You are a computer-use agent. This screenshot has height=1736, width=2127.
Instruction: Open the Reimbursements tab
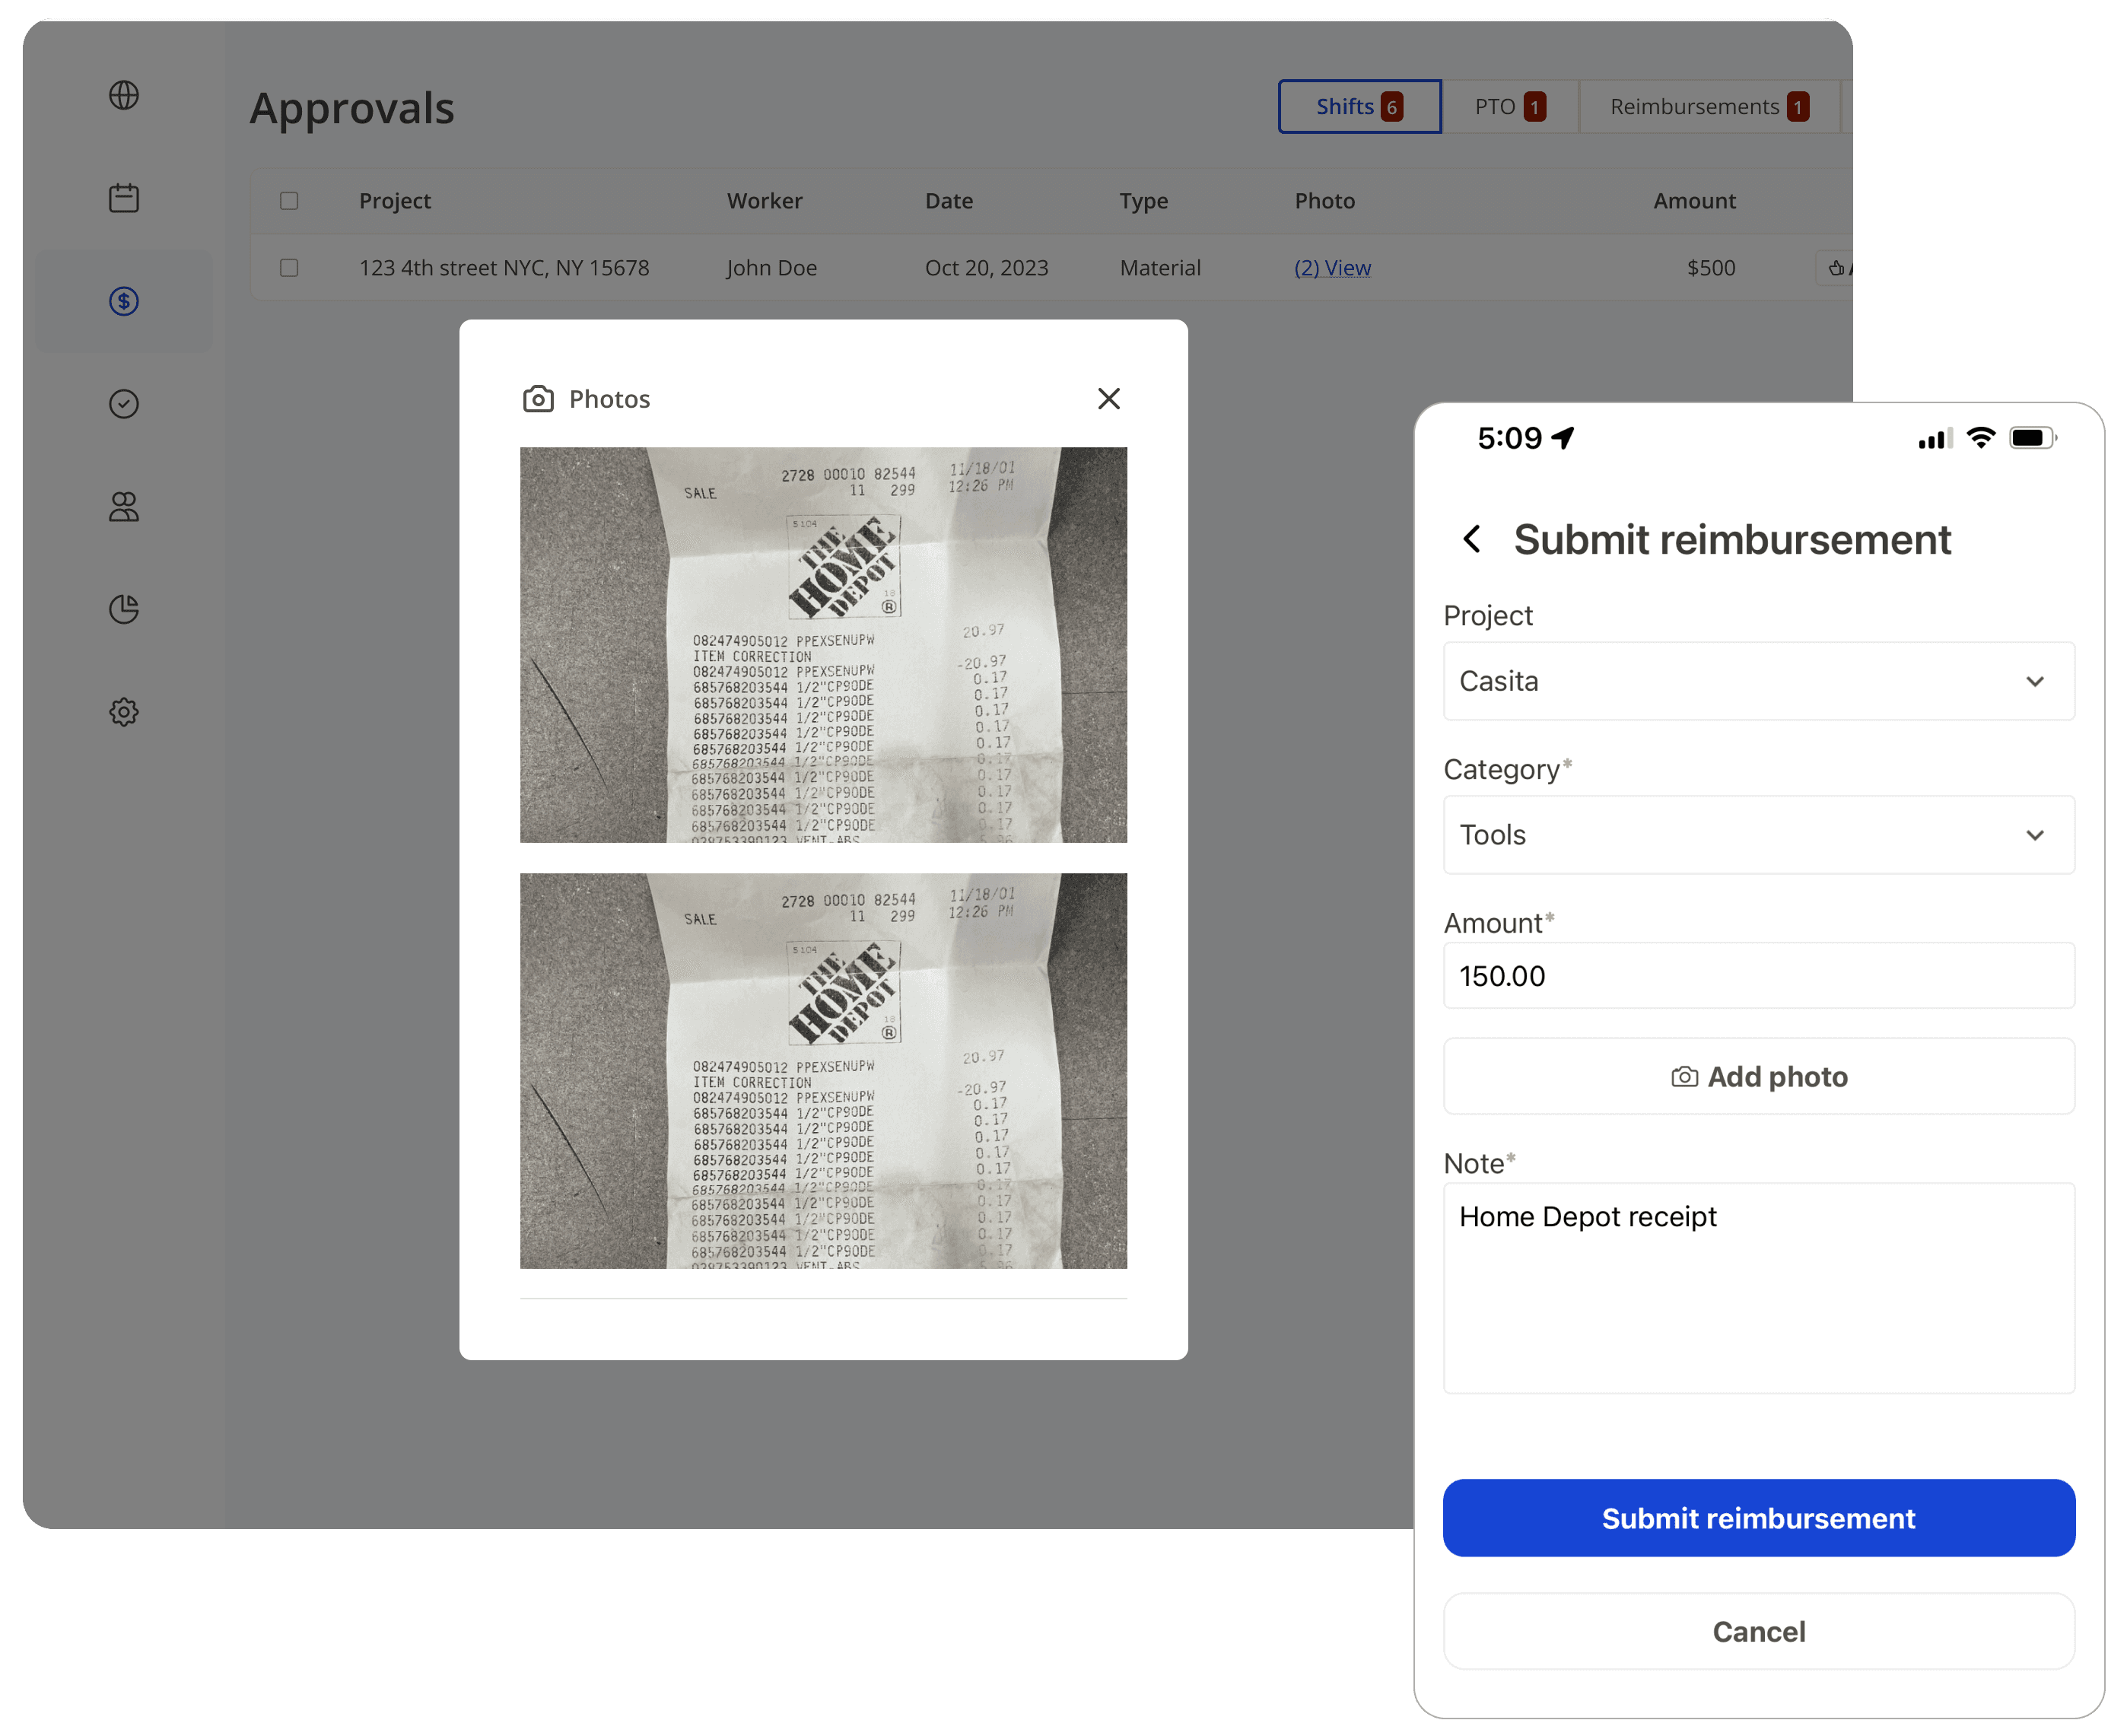1708,107
